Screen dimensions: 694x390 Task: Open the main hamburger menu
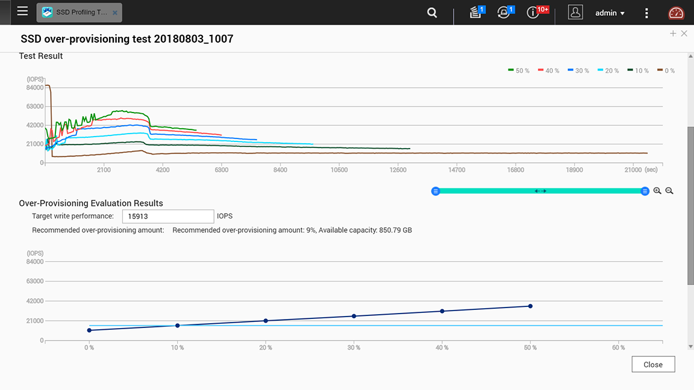tap(22, 11)
